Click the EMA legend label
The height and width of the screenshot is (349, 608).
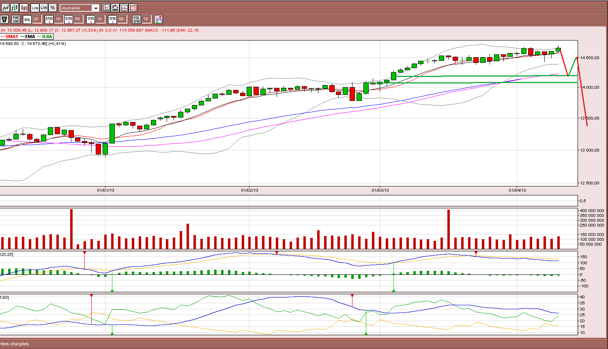pos(30,37)
